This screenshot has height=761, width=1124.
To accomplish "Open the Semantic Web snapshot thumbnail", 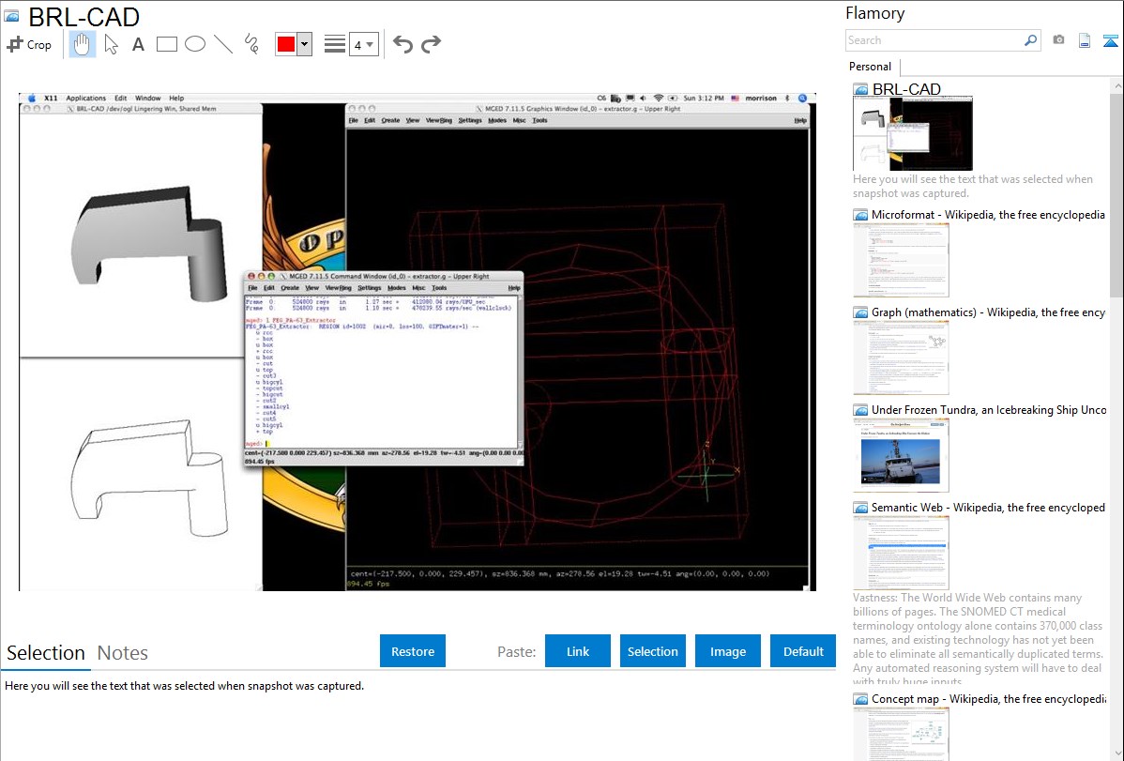I will coord(901,553).
